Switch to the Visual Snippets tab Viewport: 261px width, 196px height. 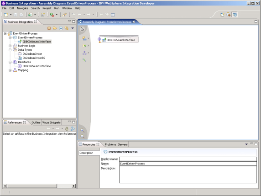click(51, 122)
